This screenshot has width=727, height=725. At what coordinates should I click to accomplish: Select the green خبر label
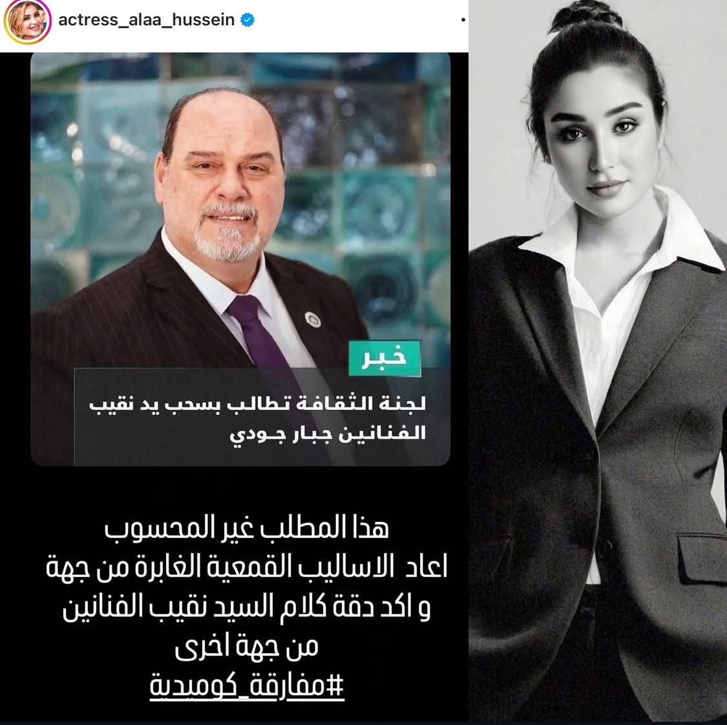(x=385, y=358)
